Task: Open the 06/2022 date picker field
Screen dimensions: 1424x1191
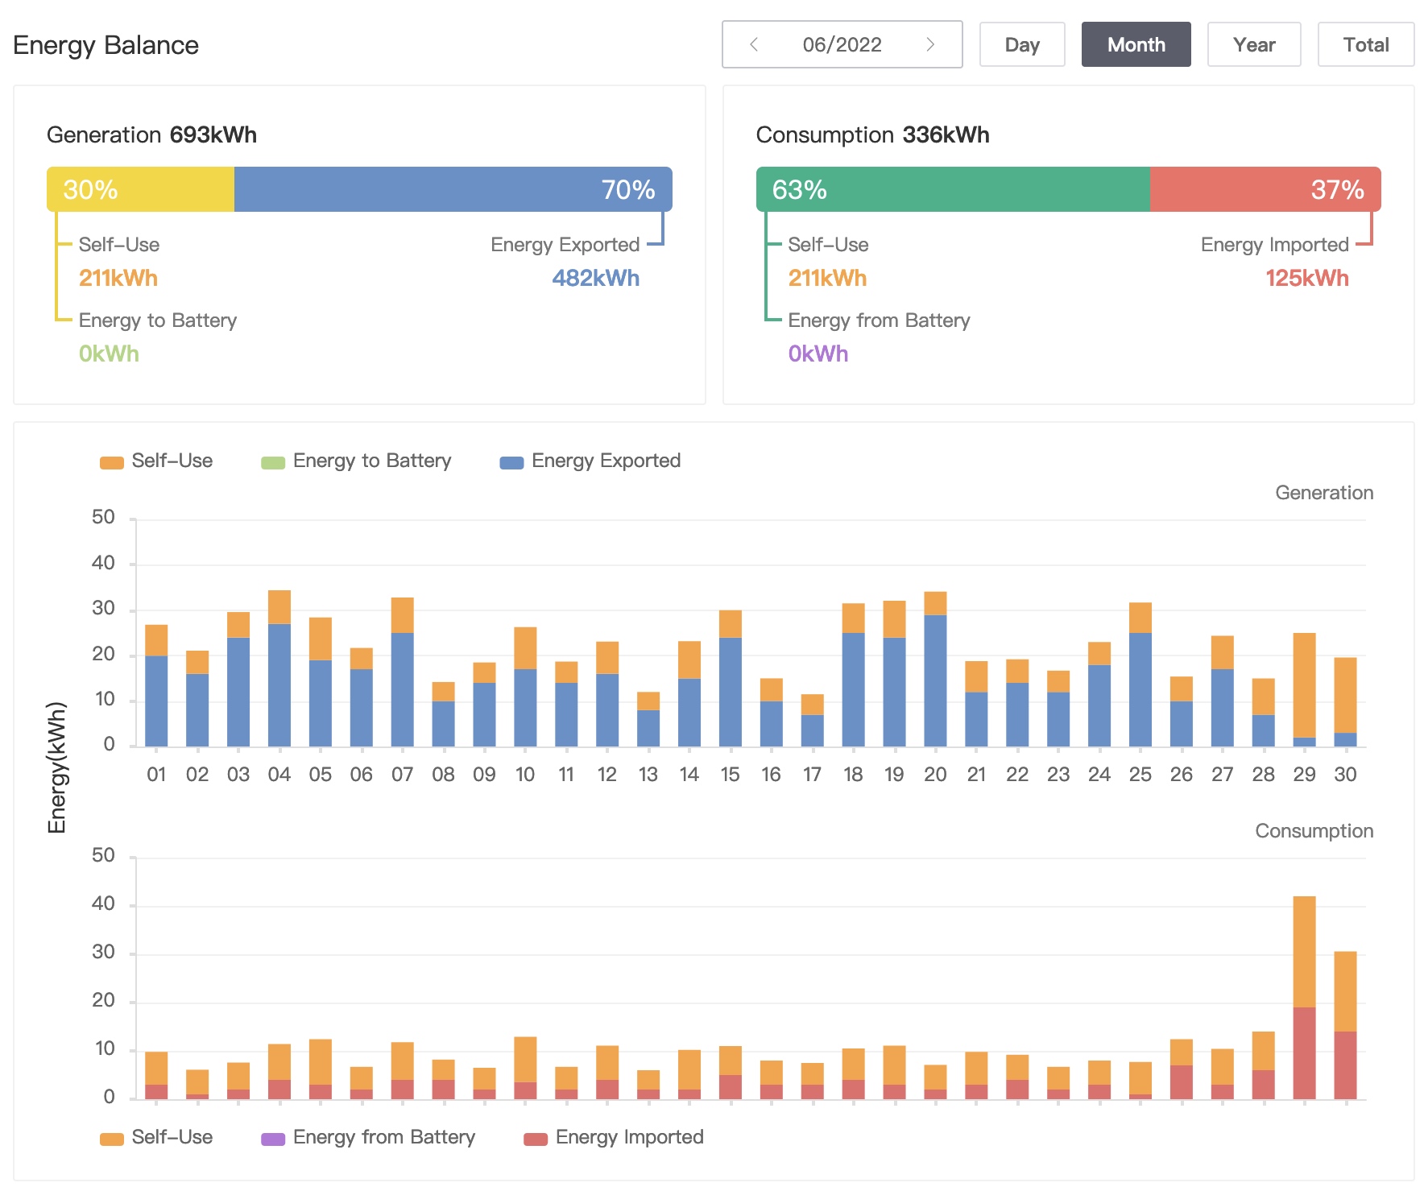Action: pyautogui.click(x=842, y=44)
